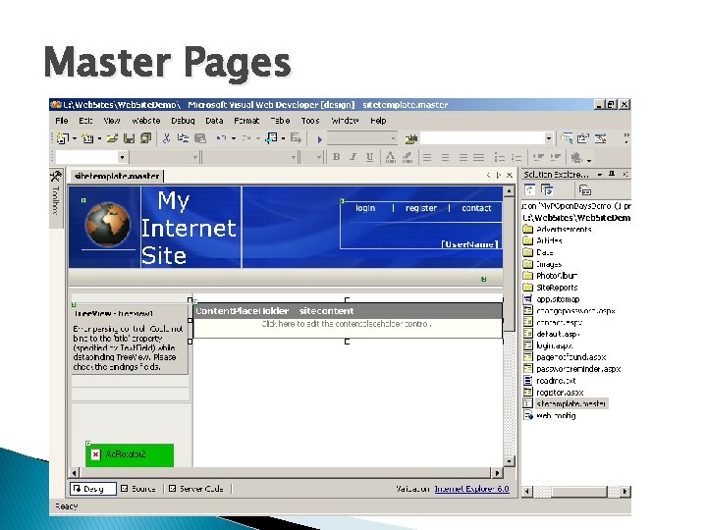The height and width of the screenshot is (530, 707).
Task: Click the Find in Files icon
Action: pyautogui.click(x=410, y=139)
